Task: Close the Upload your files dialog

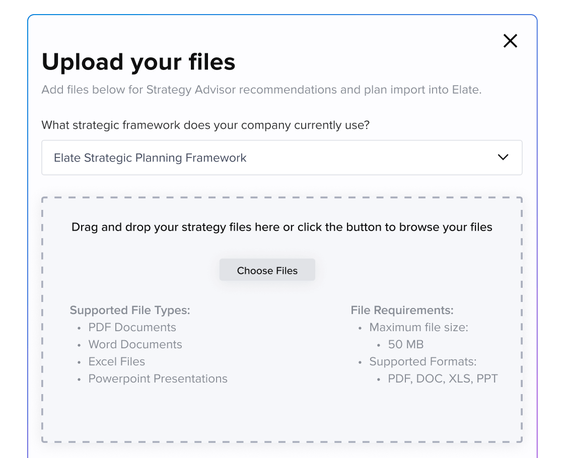Action: click(x=510, y=41)
